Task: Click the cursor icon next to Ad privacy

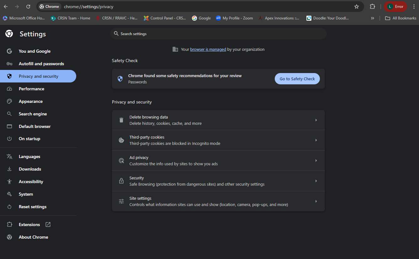Action: coord(121,160)
